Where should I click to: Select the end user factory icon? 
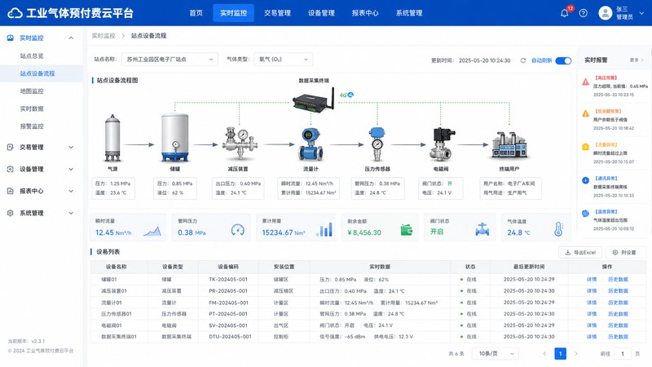[509, 145]
